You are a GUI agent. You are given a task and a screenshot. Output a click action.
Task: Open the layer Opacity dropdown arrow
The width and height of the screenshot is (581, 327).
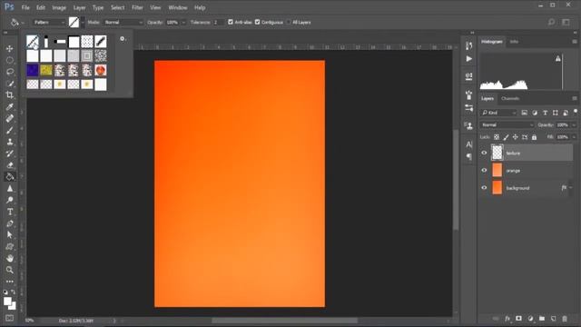pyautogui.click(x=574, y=125)
